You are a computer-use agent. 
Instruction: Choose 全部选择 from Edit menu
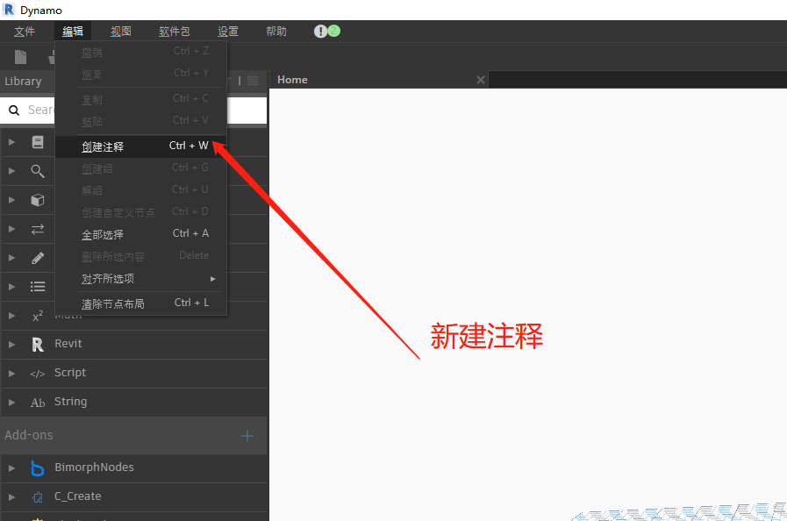[x=140, y=234]
